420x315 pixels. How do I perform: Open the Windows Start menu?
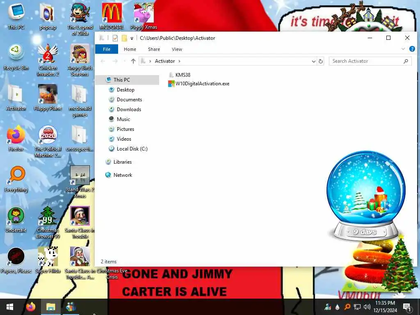(x=10, y=307)
